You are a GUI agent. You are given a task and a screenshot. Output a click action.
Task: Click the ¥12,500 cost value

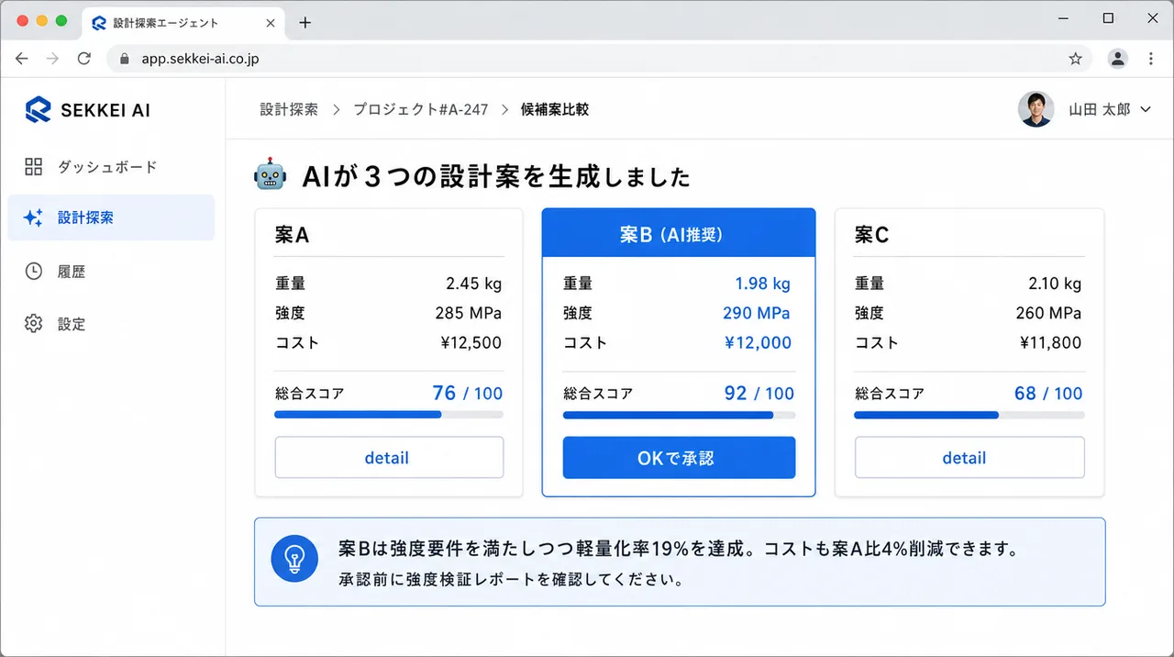471,342
